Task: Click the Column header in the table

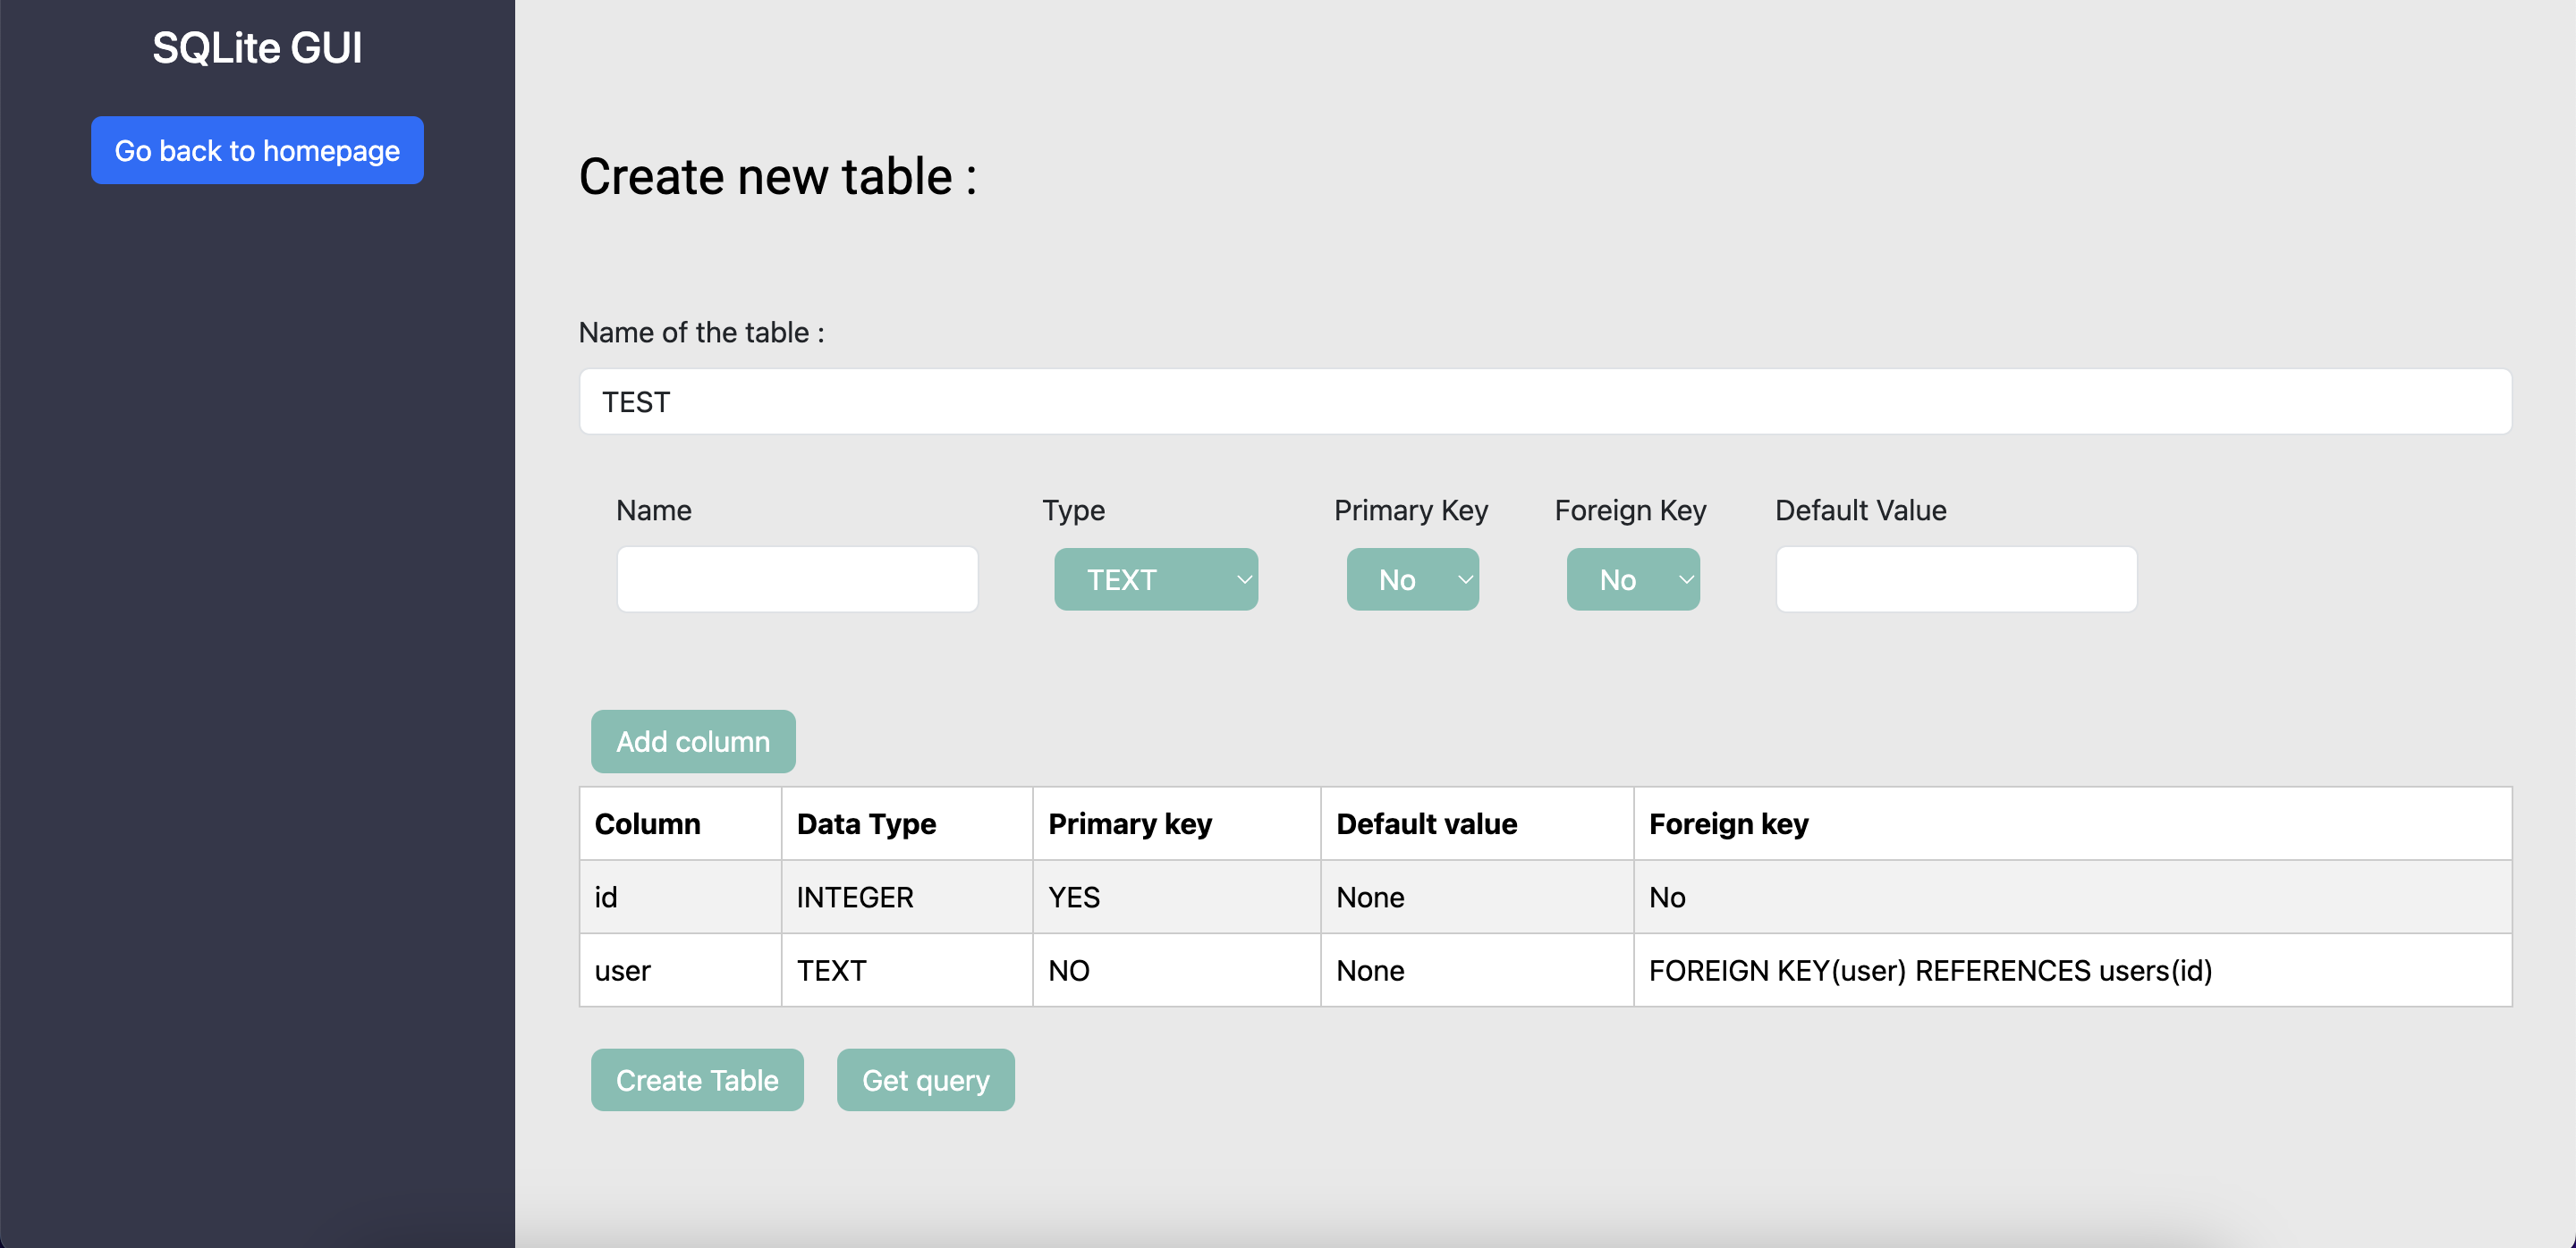Action: point(648,823)
